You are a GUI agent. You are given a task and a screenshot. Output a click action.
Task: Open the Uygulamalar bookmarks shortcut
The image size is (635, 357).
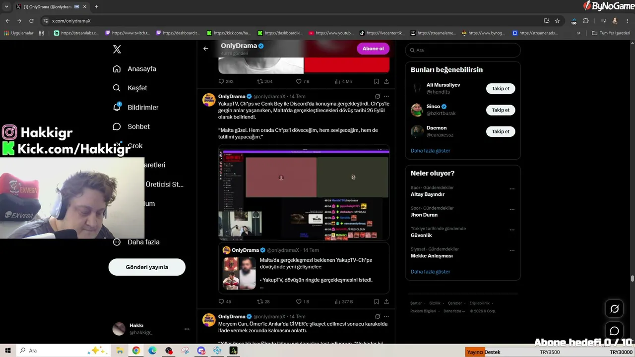point(18,33)
